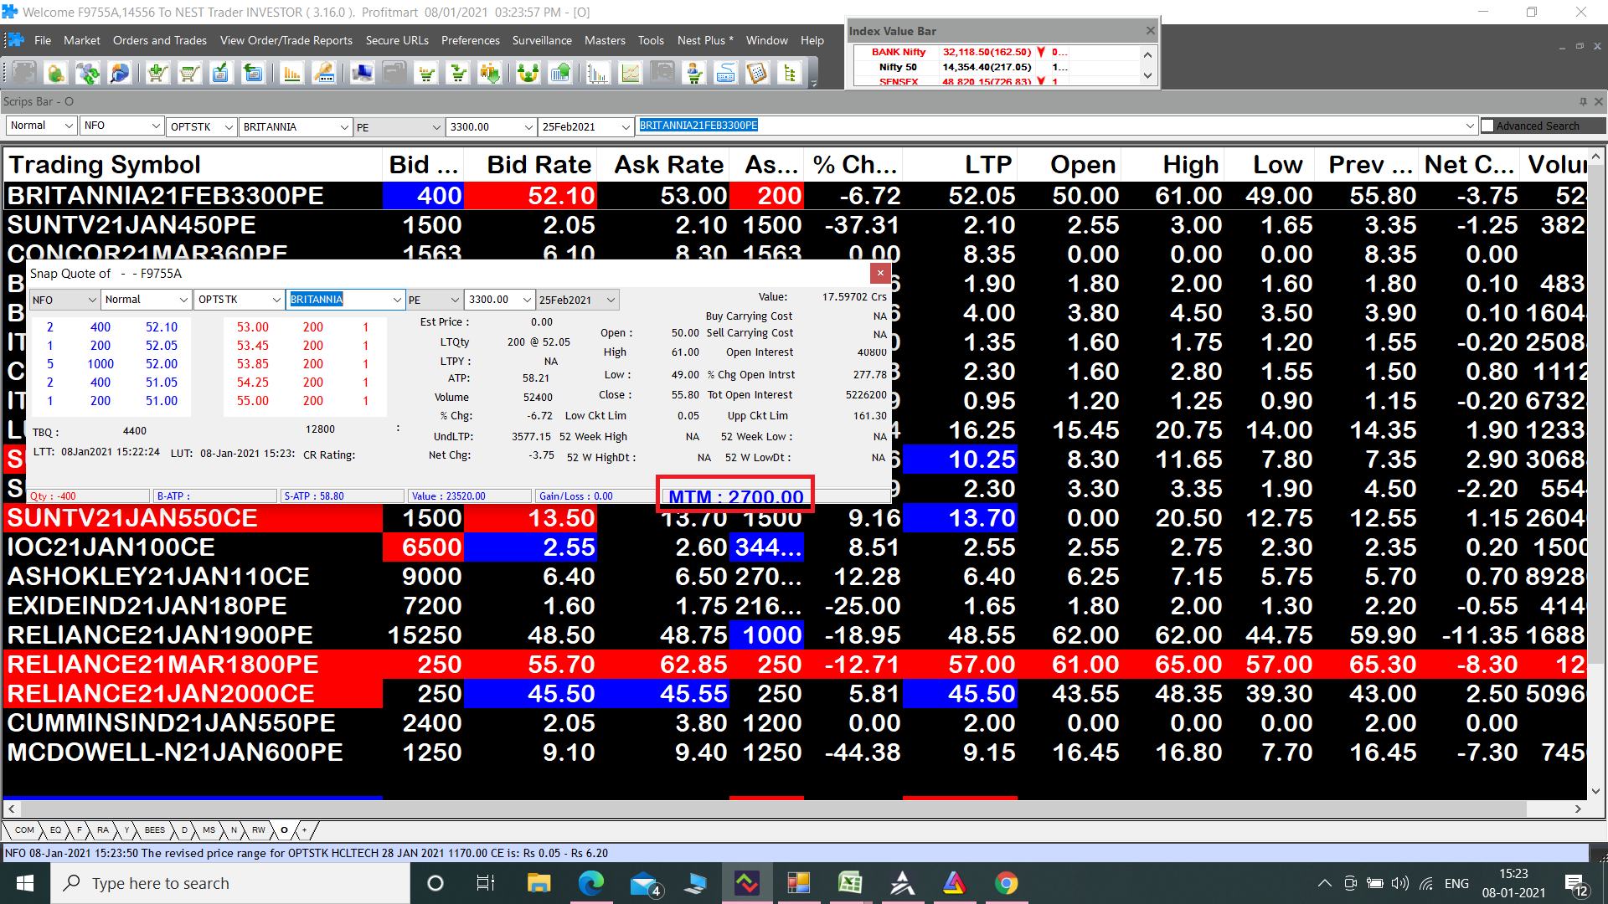1608x904 pixels.
Task: Open the Market menu
Action: click(81, 40)
